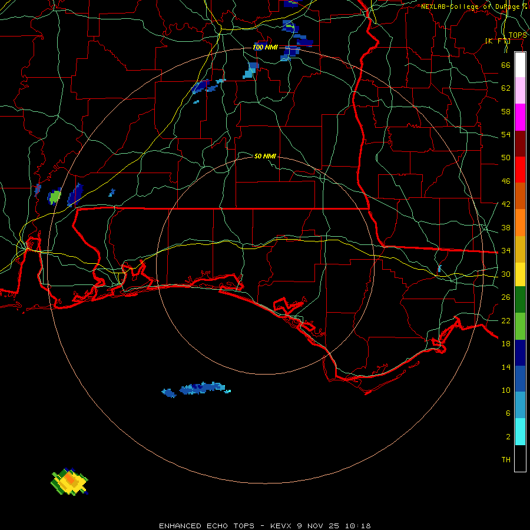Click the navy legend swatch
This screenshot has height=530, width=530.
tap(520, 353)
